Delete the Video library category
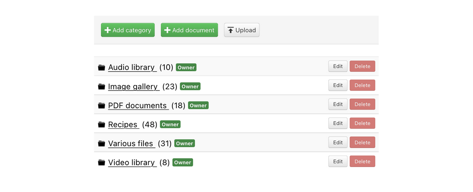This screenshot has width=473, height=192. pyautogui.click(x=362, y=161)
